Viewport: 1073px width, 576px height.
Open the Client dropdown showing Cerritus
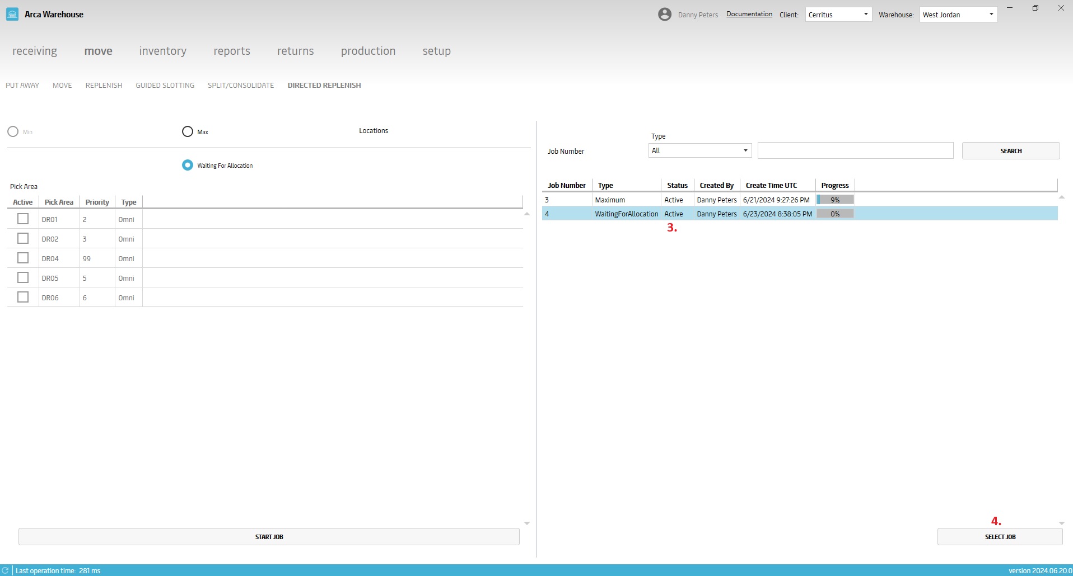point(838,15)
